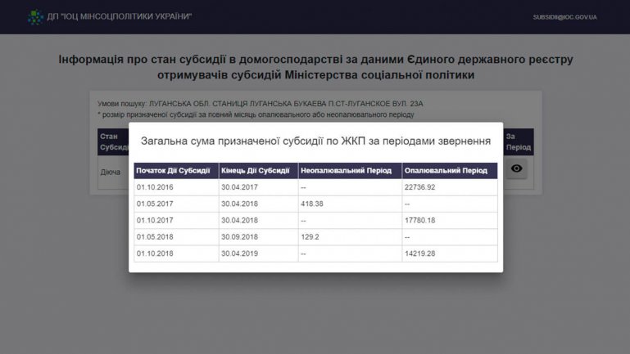Click the amount 22736.92
Viewport: 630px width, 354px height.
[x=420, y=187]
